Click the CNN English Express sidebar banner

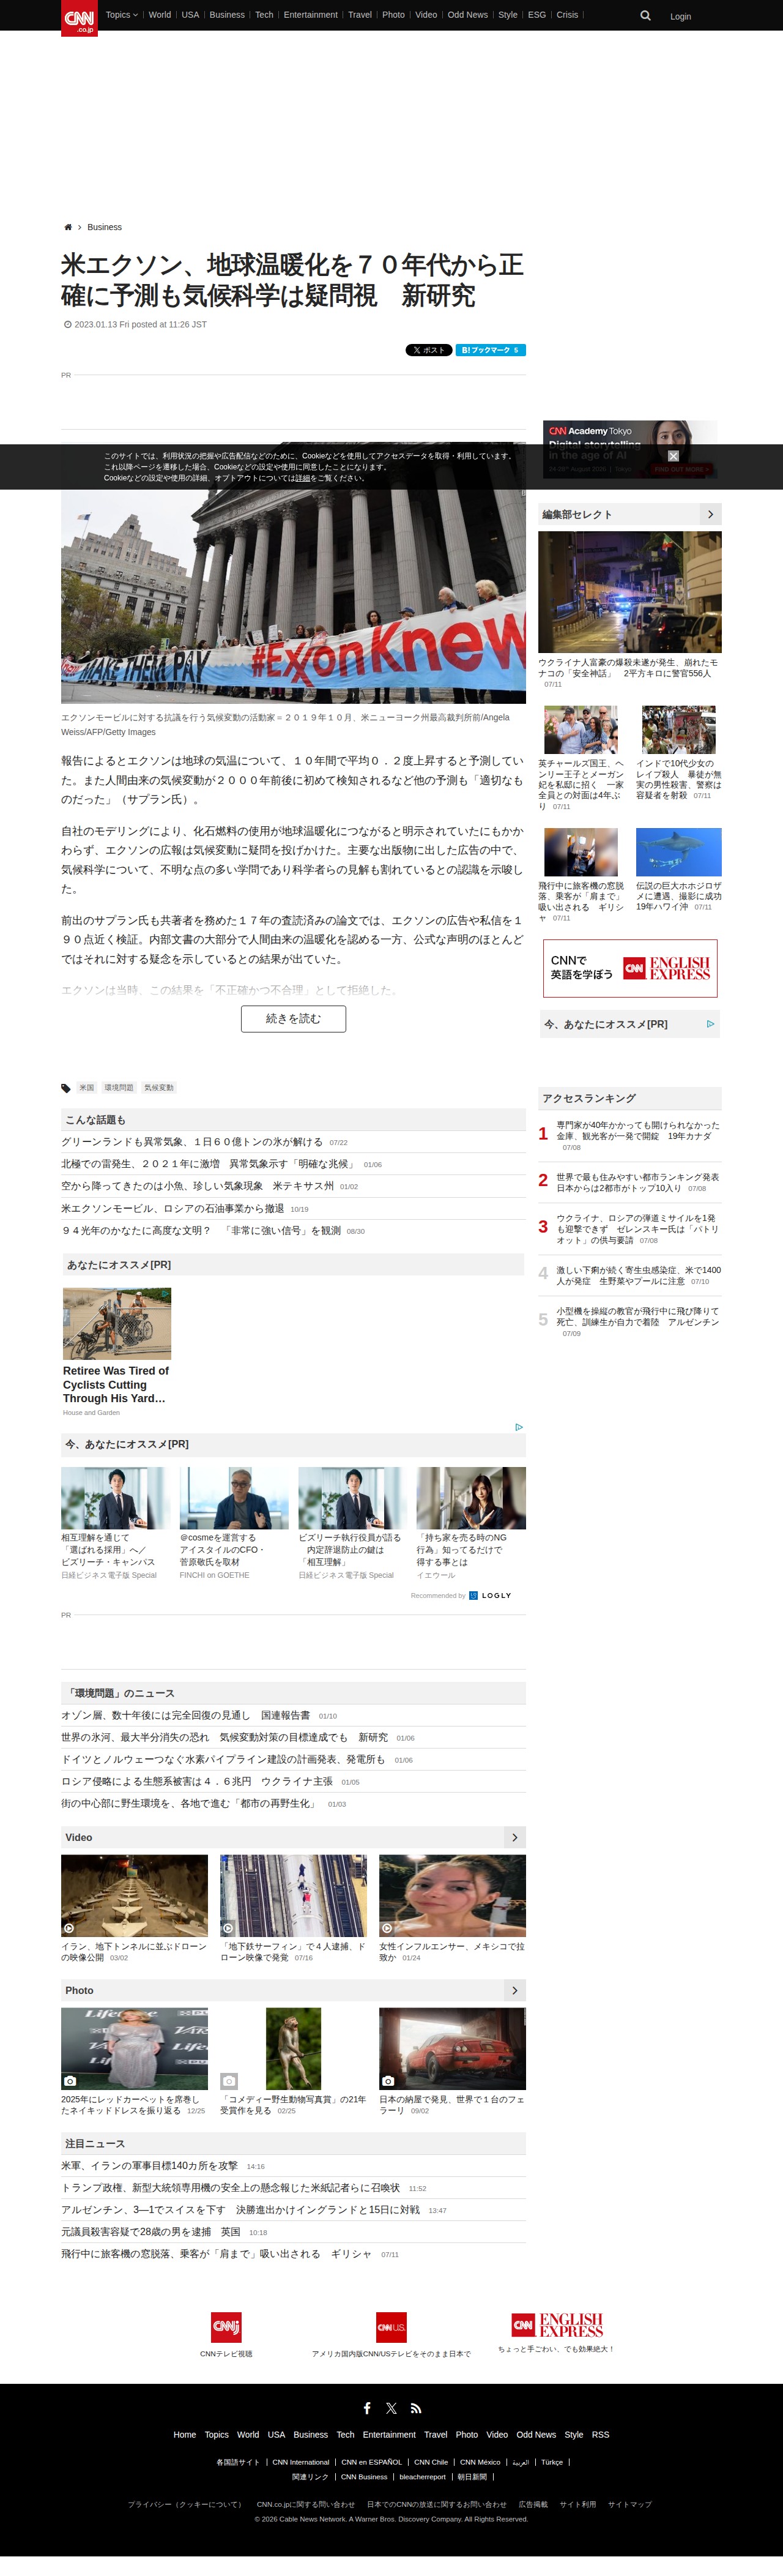point(630,968)
